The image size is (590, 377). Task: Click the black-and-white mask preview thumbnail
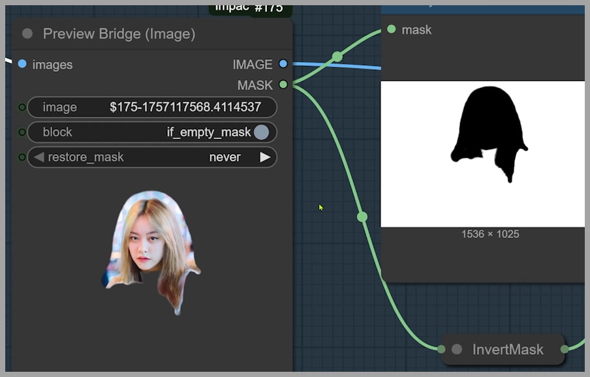482,153
